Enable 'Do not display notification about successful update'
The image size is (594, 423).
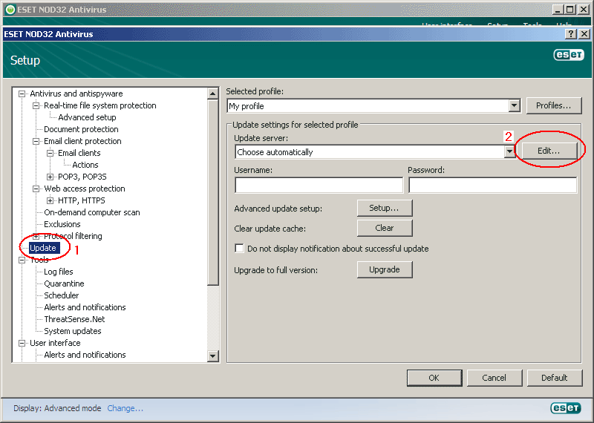click(239, 249)
